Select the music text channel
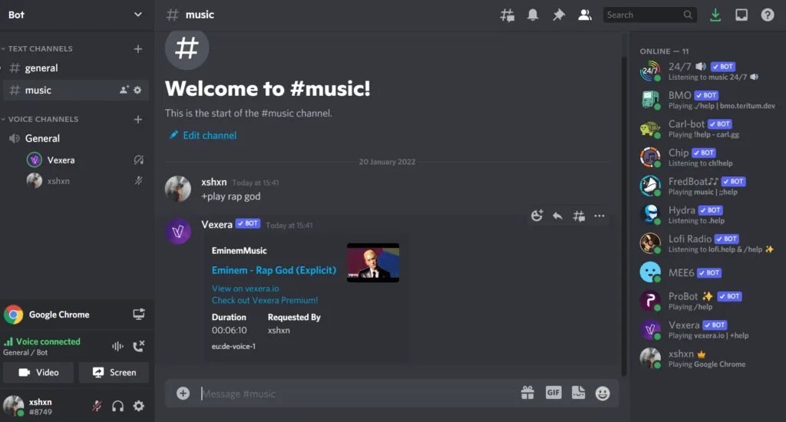Screen dimensions: 786x422 (x=76, y=91)
